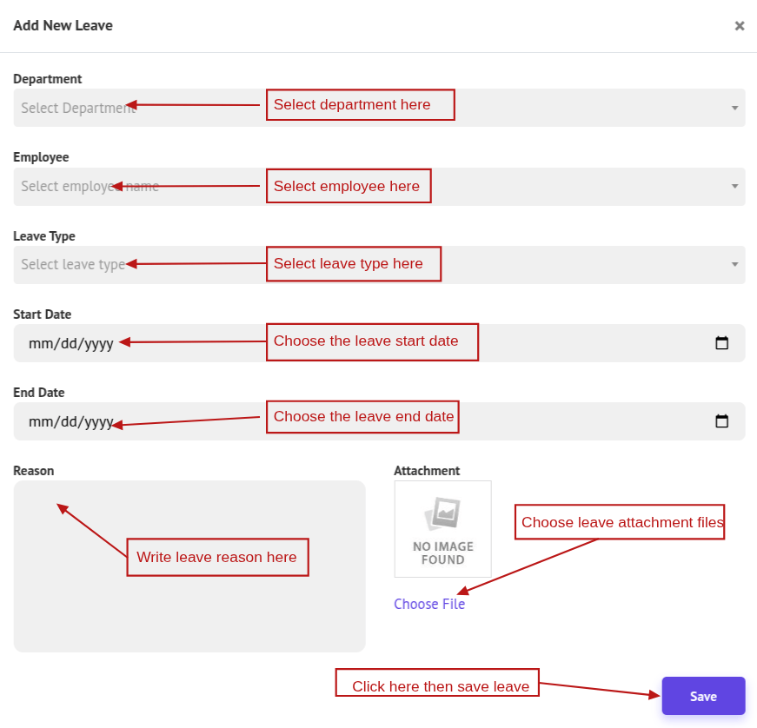Select the year segment in End Date
The image size is (757, 728).
[97, 422]
